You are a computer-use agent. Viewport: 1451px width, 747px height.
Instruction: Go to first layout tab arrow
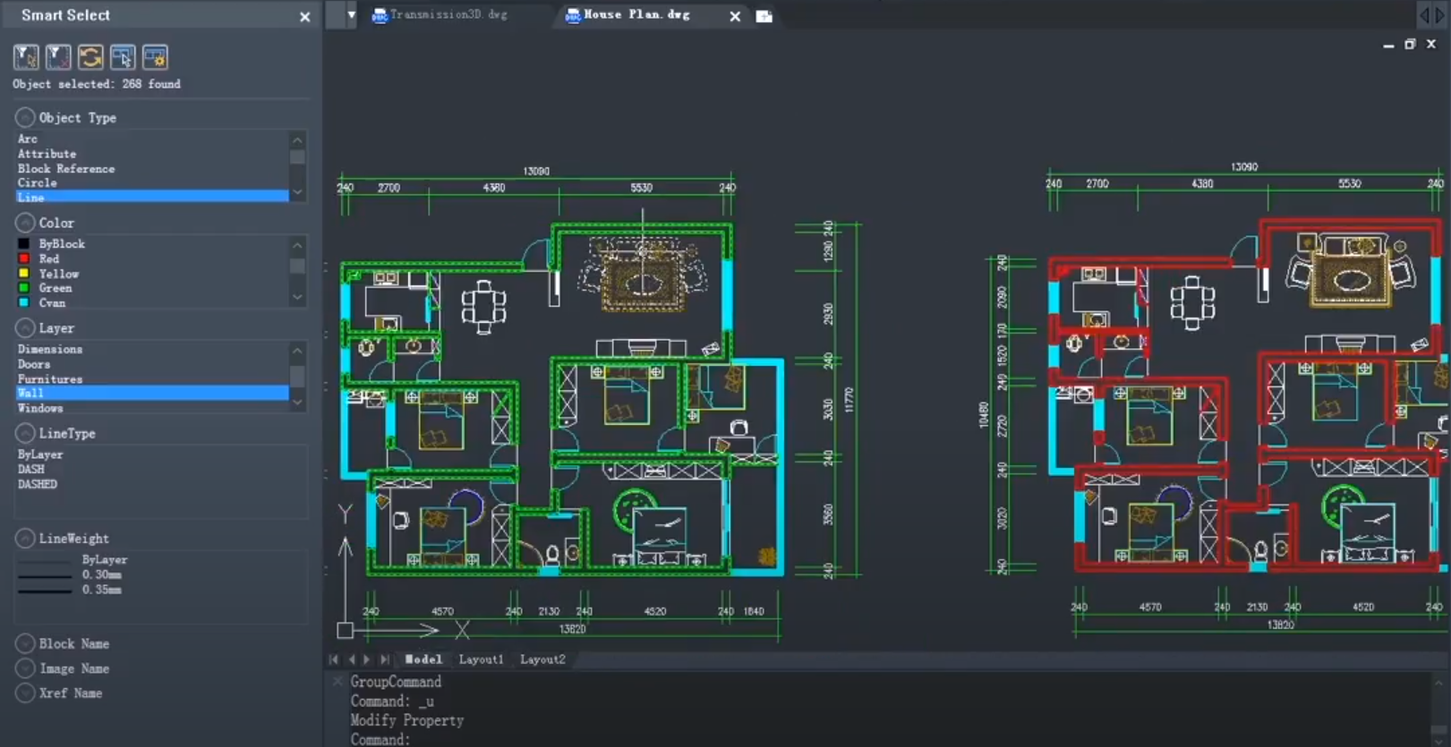334,659
